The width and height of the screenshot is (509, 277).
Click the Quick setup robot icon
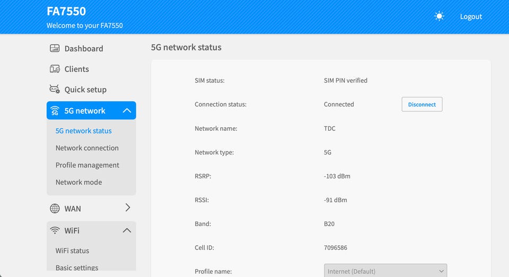pos(55,90)
